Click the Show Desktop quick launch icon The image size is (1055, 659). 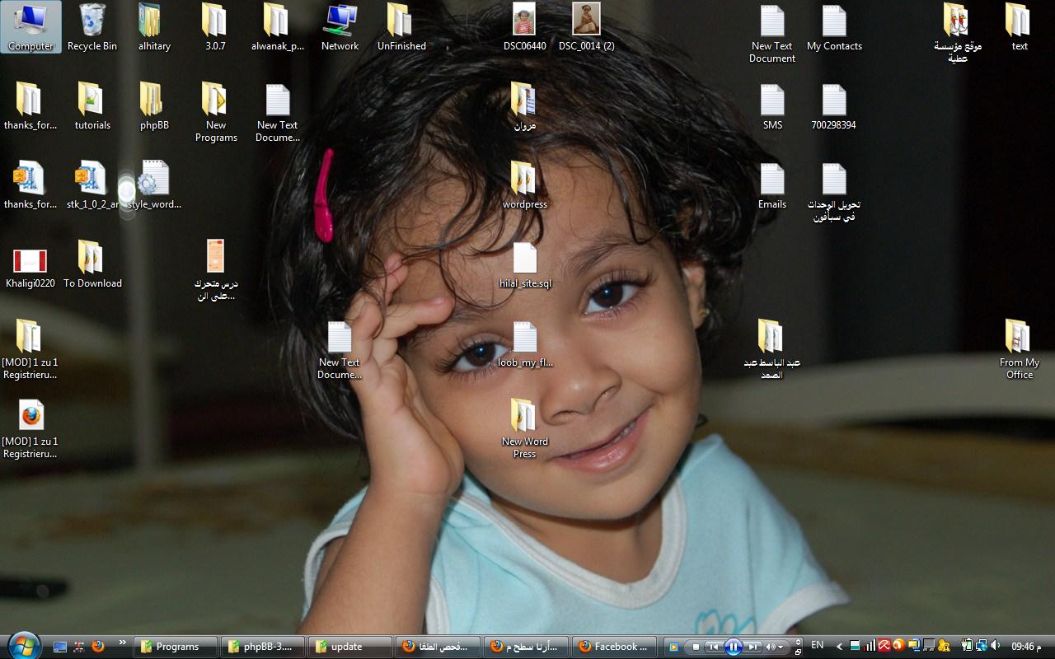tap(60, 647)
